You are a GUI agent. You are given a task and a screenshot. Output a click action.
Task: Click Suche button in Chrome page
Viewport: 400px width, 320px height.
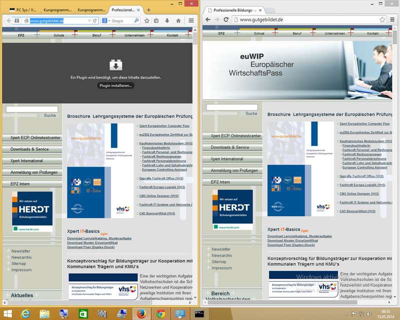251,113
